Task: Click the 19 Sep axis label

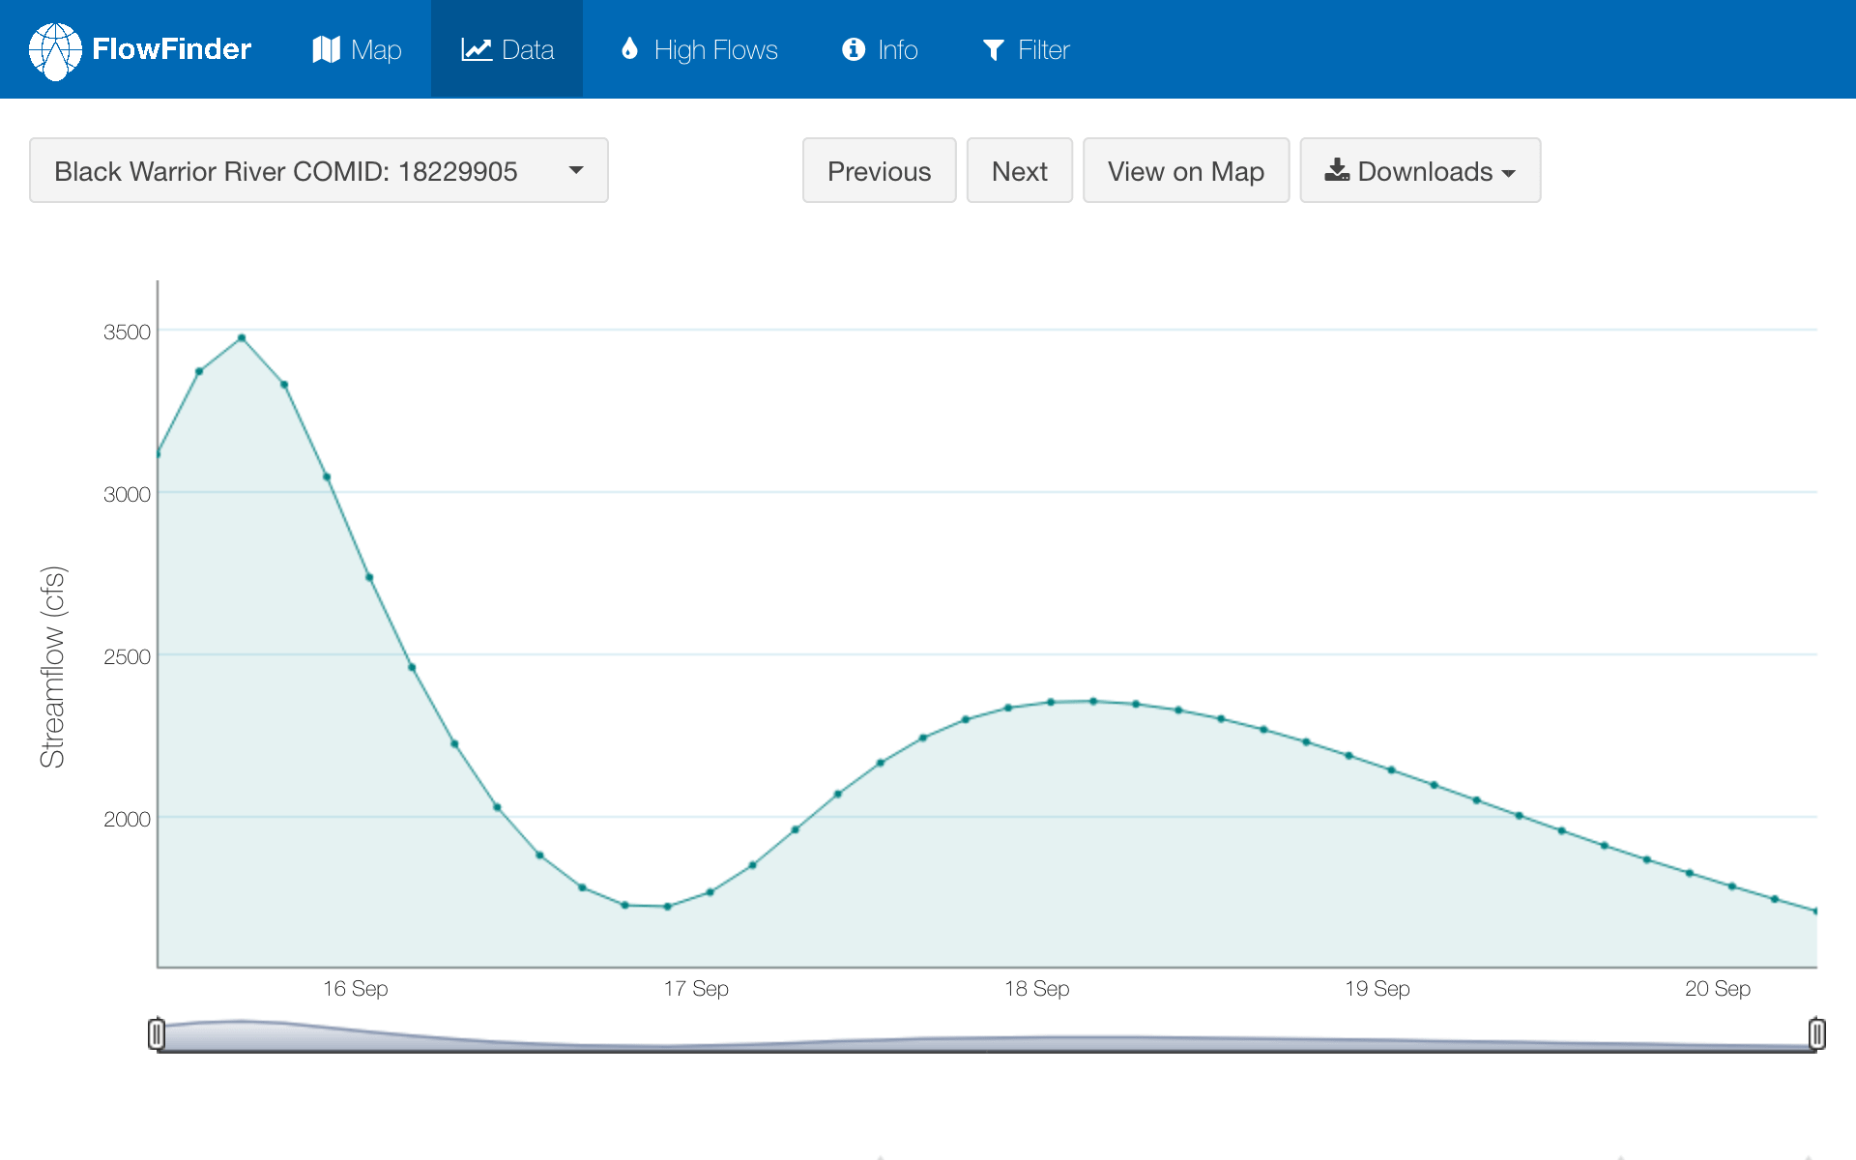Action: 1377,988
